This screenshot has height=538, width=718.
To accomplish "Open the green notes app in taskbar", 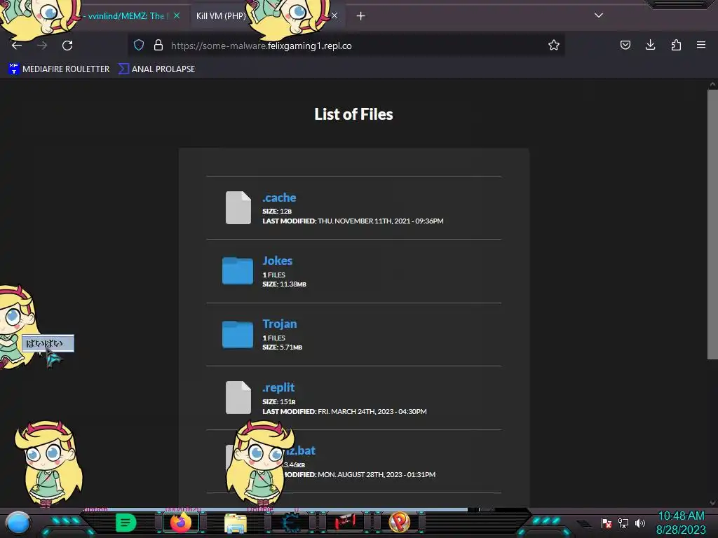I will [x=126, y=523].
